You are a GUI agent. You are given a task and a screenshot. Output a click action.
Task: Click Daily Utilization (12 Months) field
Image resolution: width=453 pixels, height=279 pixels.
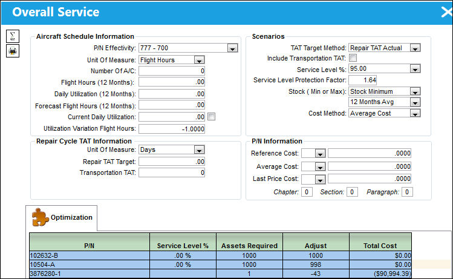tap(172, 94)
